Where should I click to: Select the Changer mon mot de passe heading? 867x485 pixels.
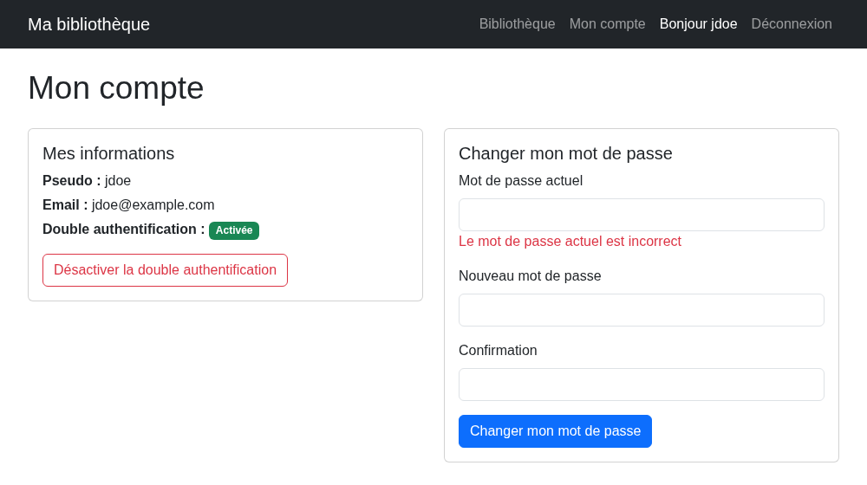click(565, 153)
